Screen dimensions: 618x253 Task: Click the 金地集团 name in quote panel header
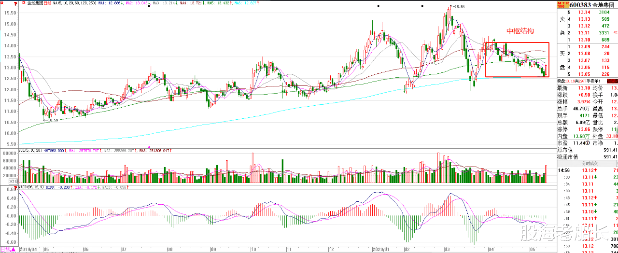click(604, 4)
